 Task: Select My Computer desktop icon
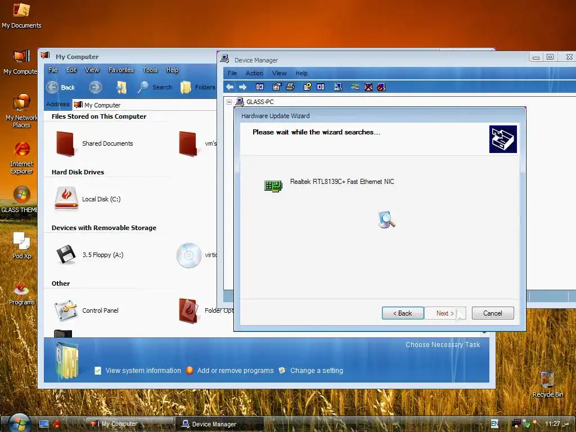pos(21,62)
